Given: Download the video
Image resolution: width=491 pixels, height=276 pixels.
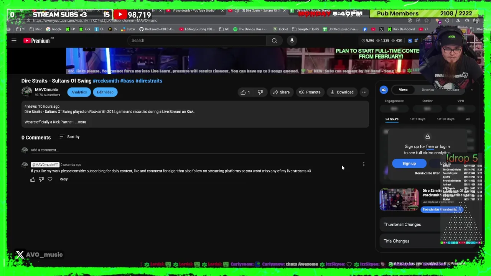Looking at the screenshot, I should (x=342, y=92).
